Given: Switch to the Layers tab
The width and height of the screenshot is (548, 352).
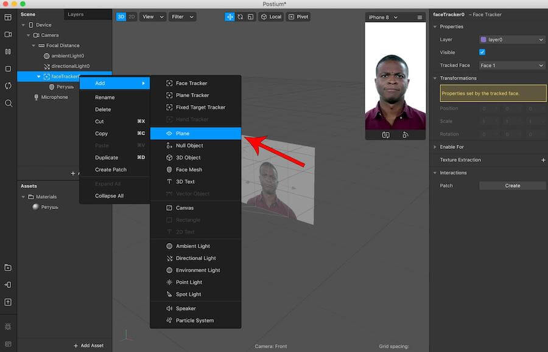Looking at the screenshot, I should tap(76, 14).
